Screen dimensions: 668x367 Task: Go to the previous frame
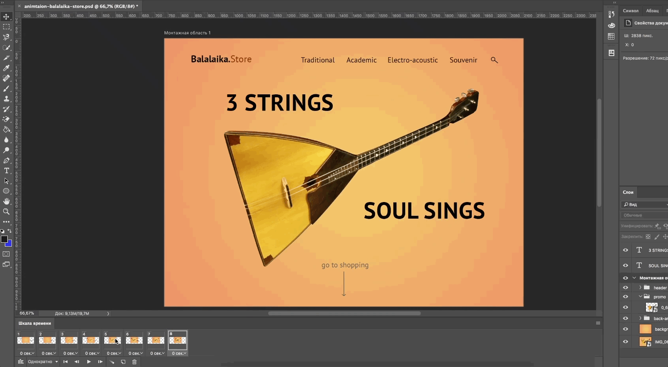[x=77, y=362]
